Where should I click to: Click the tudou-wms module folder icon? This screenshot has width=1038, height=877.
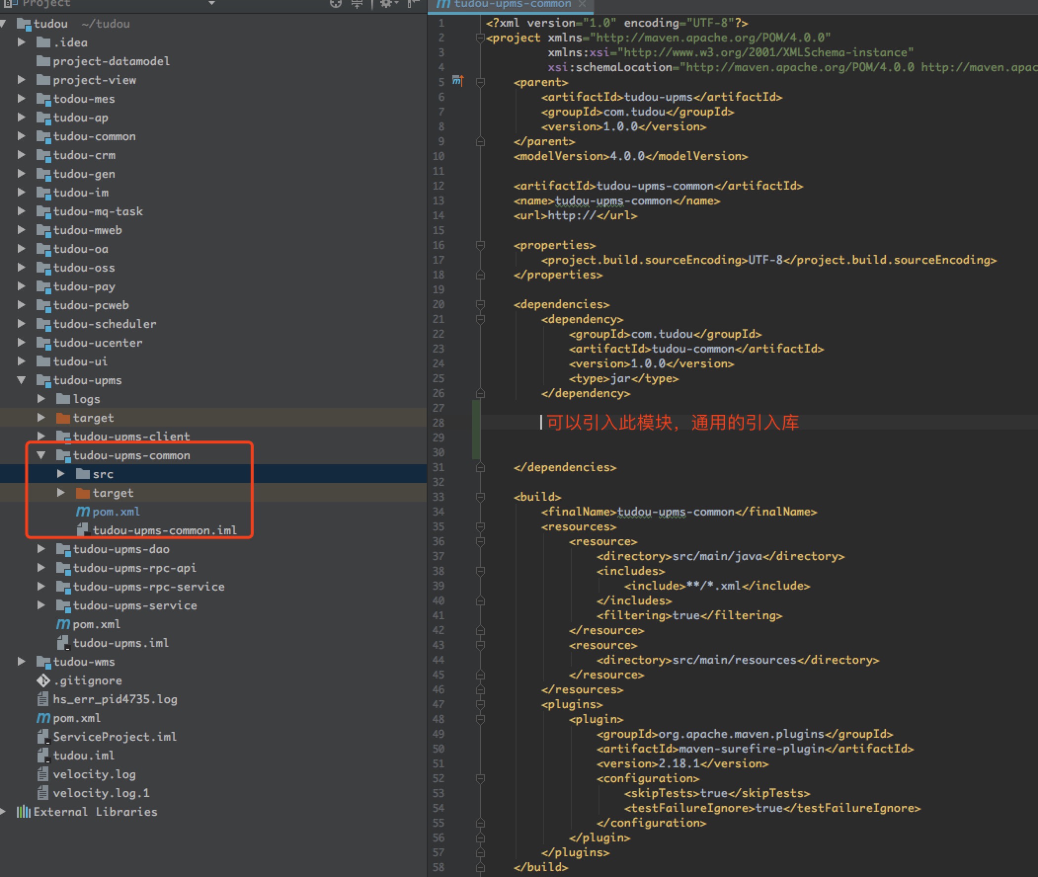point(44,662)
